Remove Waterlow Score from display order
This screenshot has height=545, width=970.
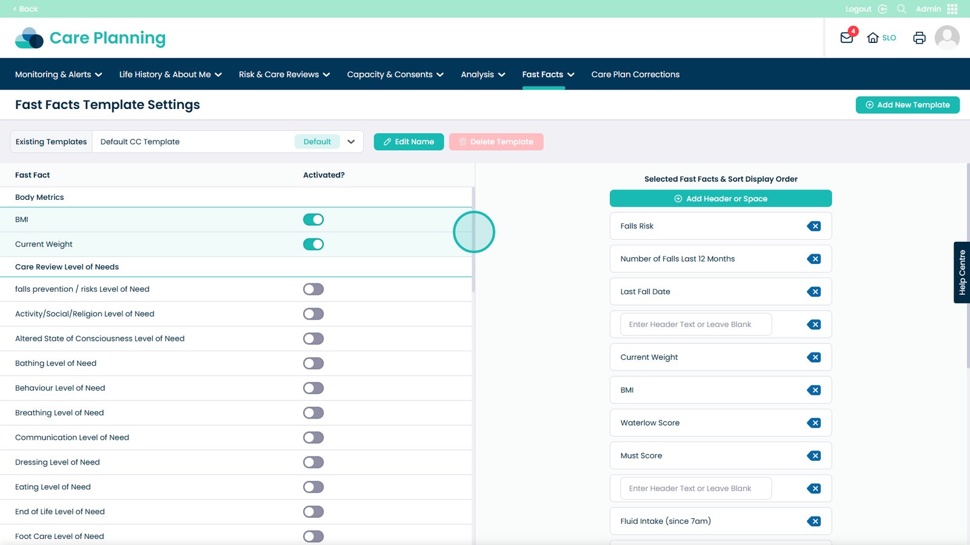point(814,423)
